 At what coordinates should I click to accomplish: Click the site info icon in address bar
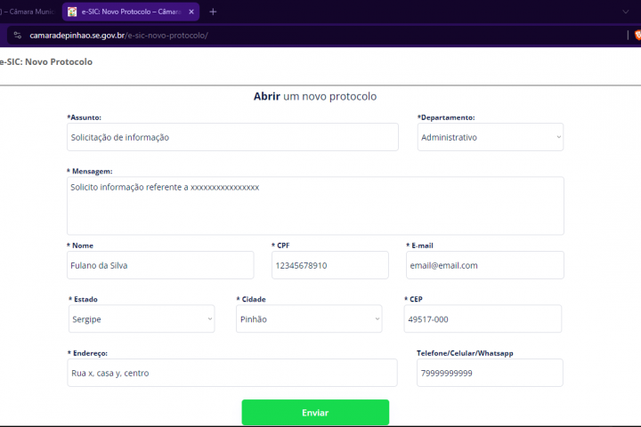pyautogui.click(x=16, y=36)
